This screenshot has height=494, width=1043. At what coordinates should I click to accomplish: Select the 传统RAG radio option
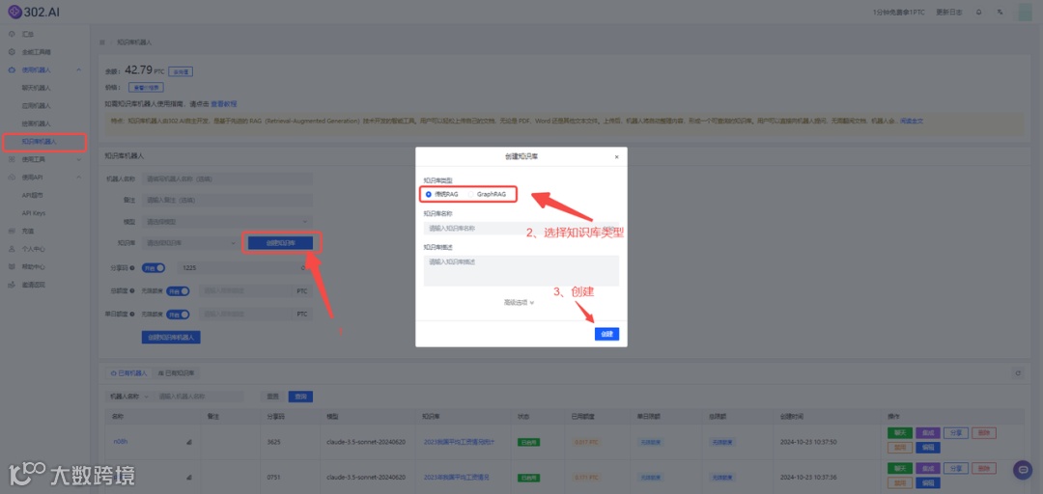442,194
